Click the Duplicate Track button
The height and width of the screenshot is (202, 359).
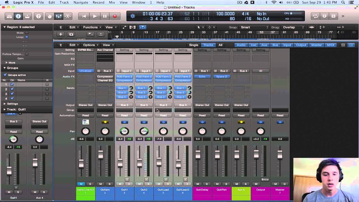point(71,34)
